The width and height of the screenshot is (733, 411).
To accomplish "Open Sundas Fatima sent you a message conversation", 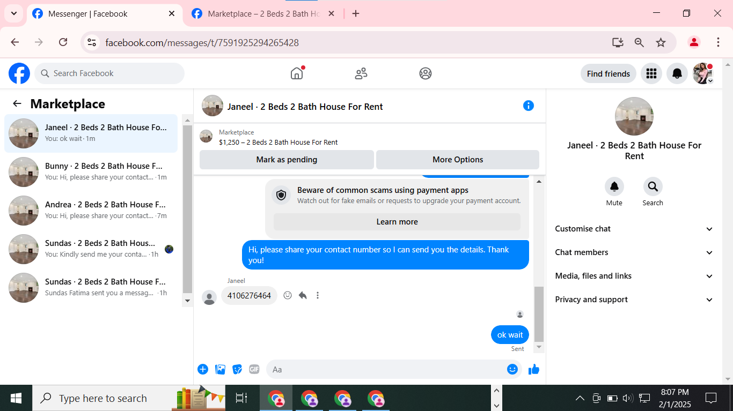I will (91, 288).
